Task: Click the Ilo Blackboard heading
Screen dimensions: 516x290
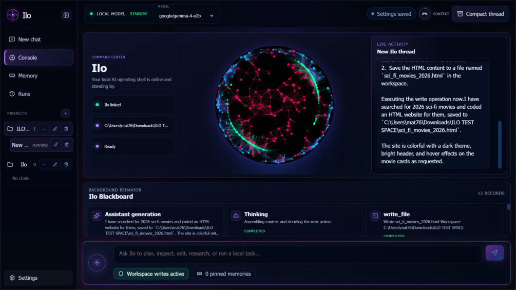Action: click(111, 197)
